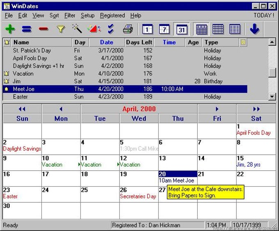The height and width of the screenshot is (231, 279).
Task: Select the Daylight Savings +1 hr row
Action: pos(125,66)
